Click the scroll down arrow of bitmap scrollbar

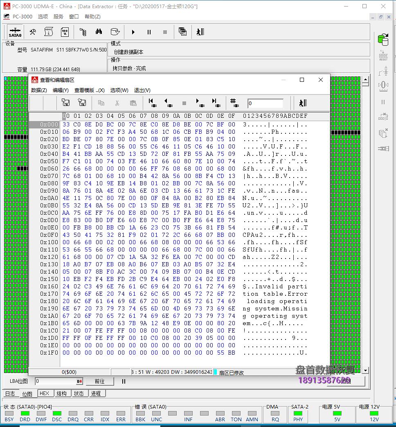(365, 371)
